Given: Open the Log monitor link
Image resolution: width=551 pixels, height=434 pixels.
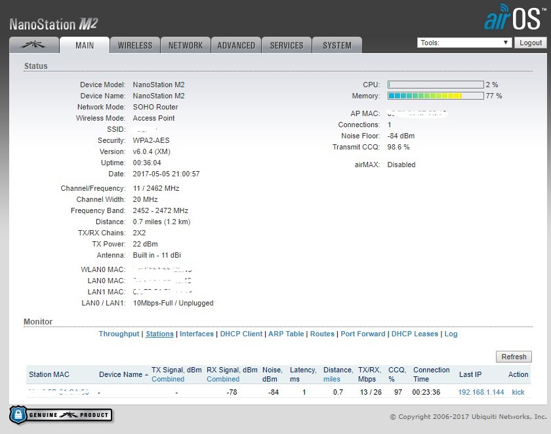Looking at the screenshot, I should pos(451,334).
